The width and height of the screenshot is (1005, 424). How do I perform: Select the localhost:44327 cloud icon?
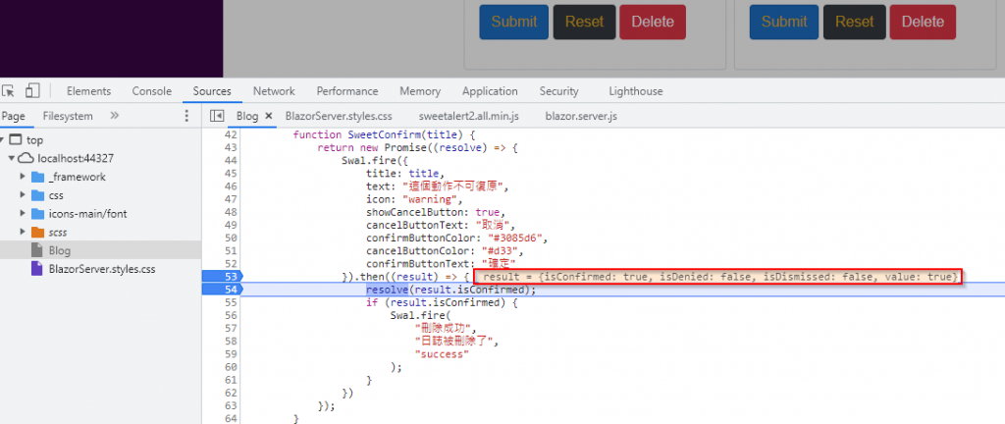pyautogui.click(x=26, y=158)
